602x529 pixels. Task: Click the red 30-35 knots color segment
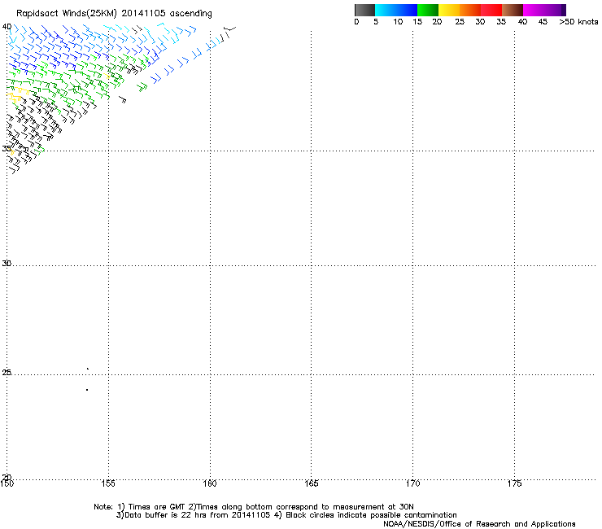(x=491, y=10)
